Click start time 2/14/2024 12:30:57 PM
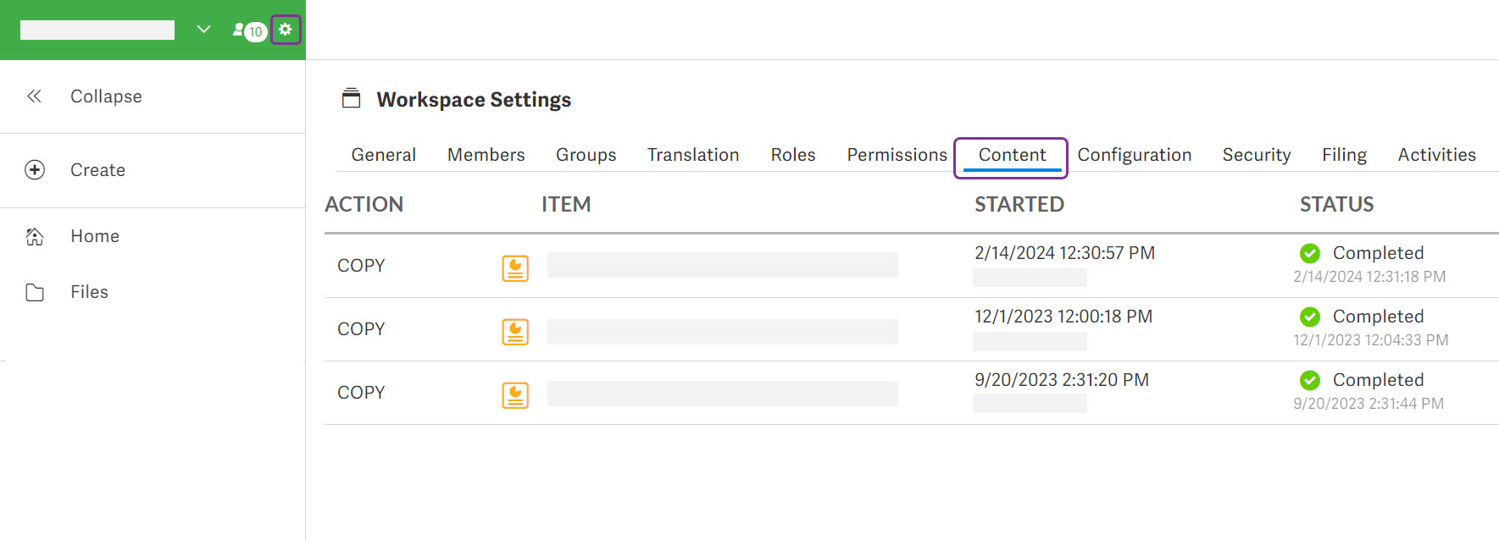Viewport: 1499px width, 540px height. pyautogui.click(x=1064, y=253)
